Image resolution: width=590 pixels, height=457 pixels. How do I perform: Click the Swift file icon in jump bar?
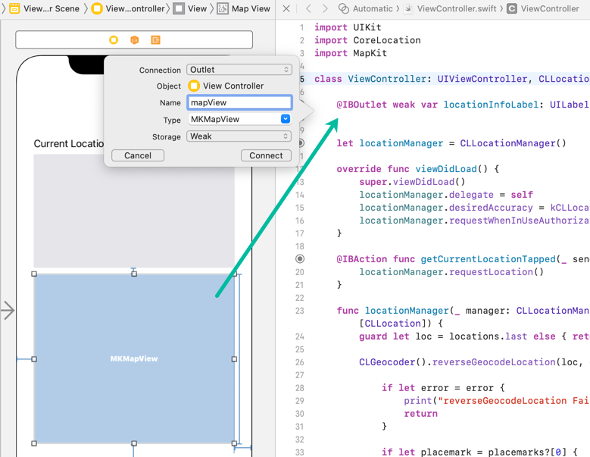point(408,8)
